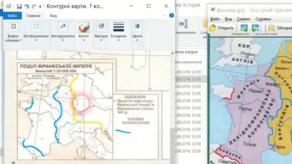Click the АНГЛІЯ label on the viewer map
The height and width of the screenshot is (164, 292).
coord(242,61)
